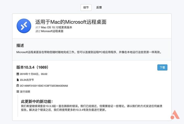
Task: Click the fingerprint icon beside the hash
Action: coord(18,86)
